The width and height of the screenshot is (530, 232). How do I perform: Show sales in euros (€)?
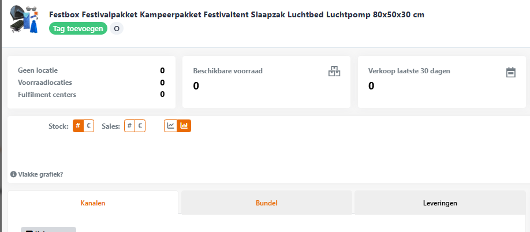click(140, 126)
